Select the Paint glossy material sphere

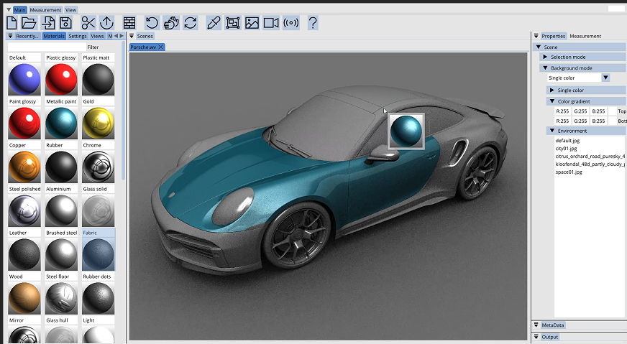coord(24,124)
